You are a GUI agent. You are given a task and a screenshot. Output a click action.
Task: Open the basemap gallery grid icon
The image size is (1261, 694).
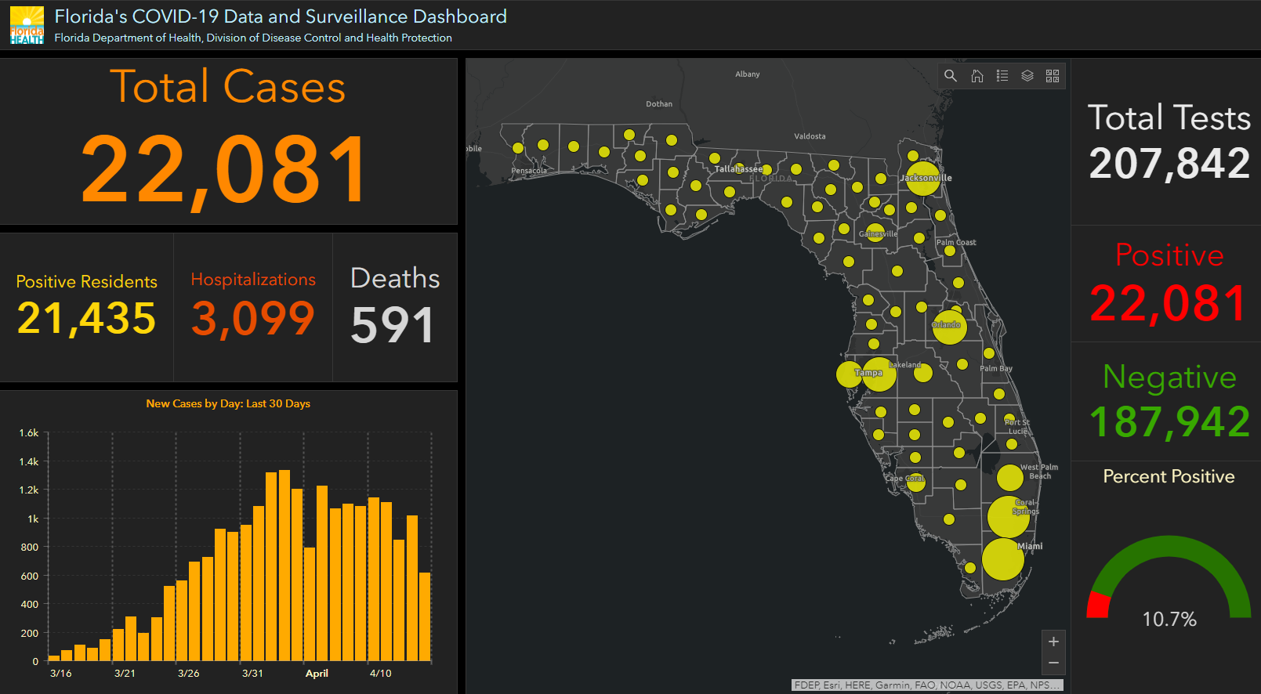pos(1053,76)
